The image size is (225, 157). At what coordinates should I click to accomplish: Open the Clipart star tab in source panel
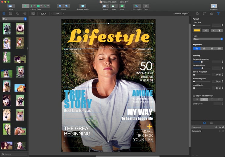pyautogui.click(x=4, y=13)
